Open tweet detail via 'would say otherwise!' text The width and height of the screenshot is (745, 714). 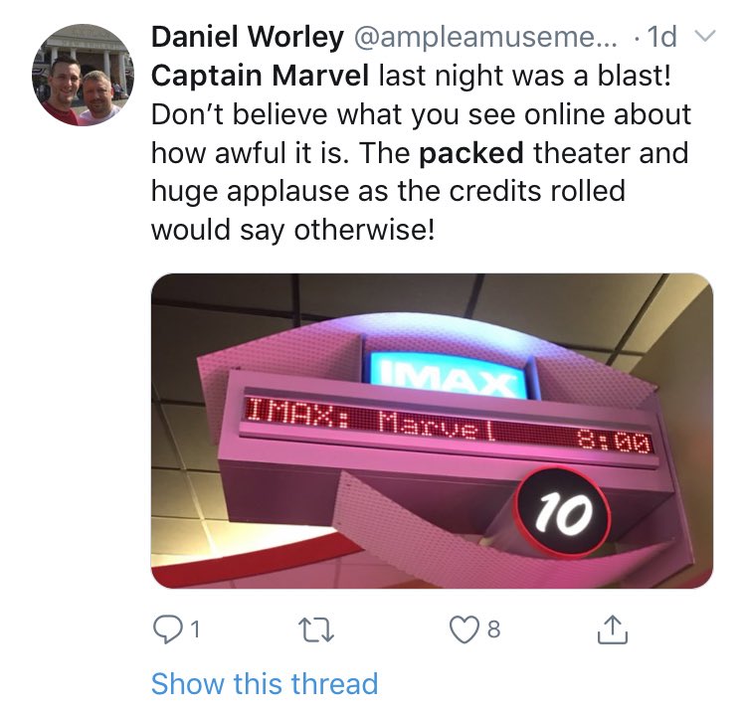(x=292, y=231)
